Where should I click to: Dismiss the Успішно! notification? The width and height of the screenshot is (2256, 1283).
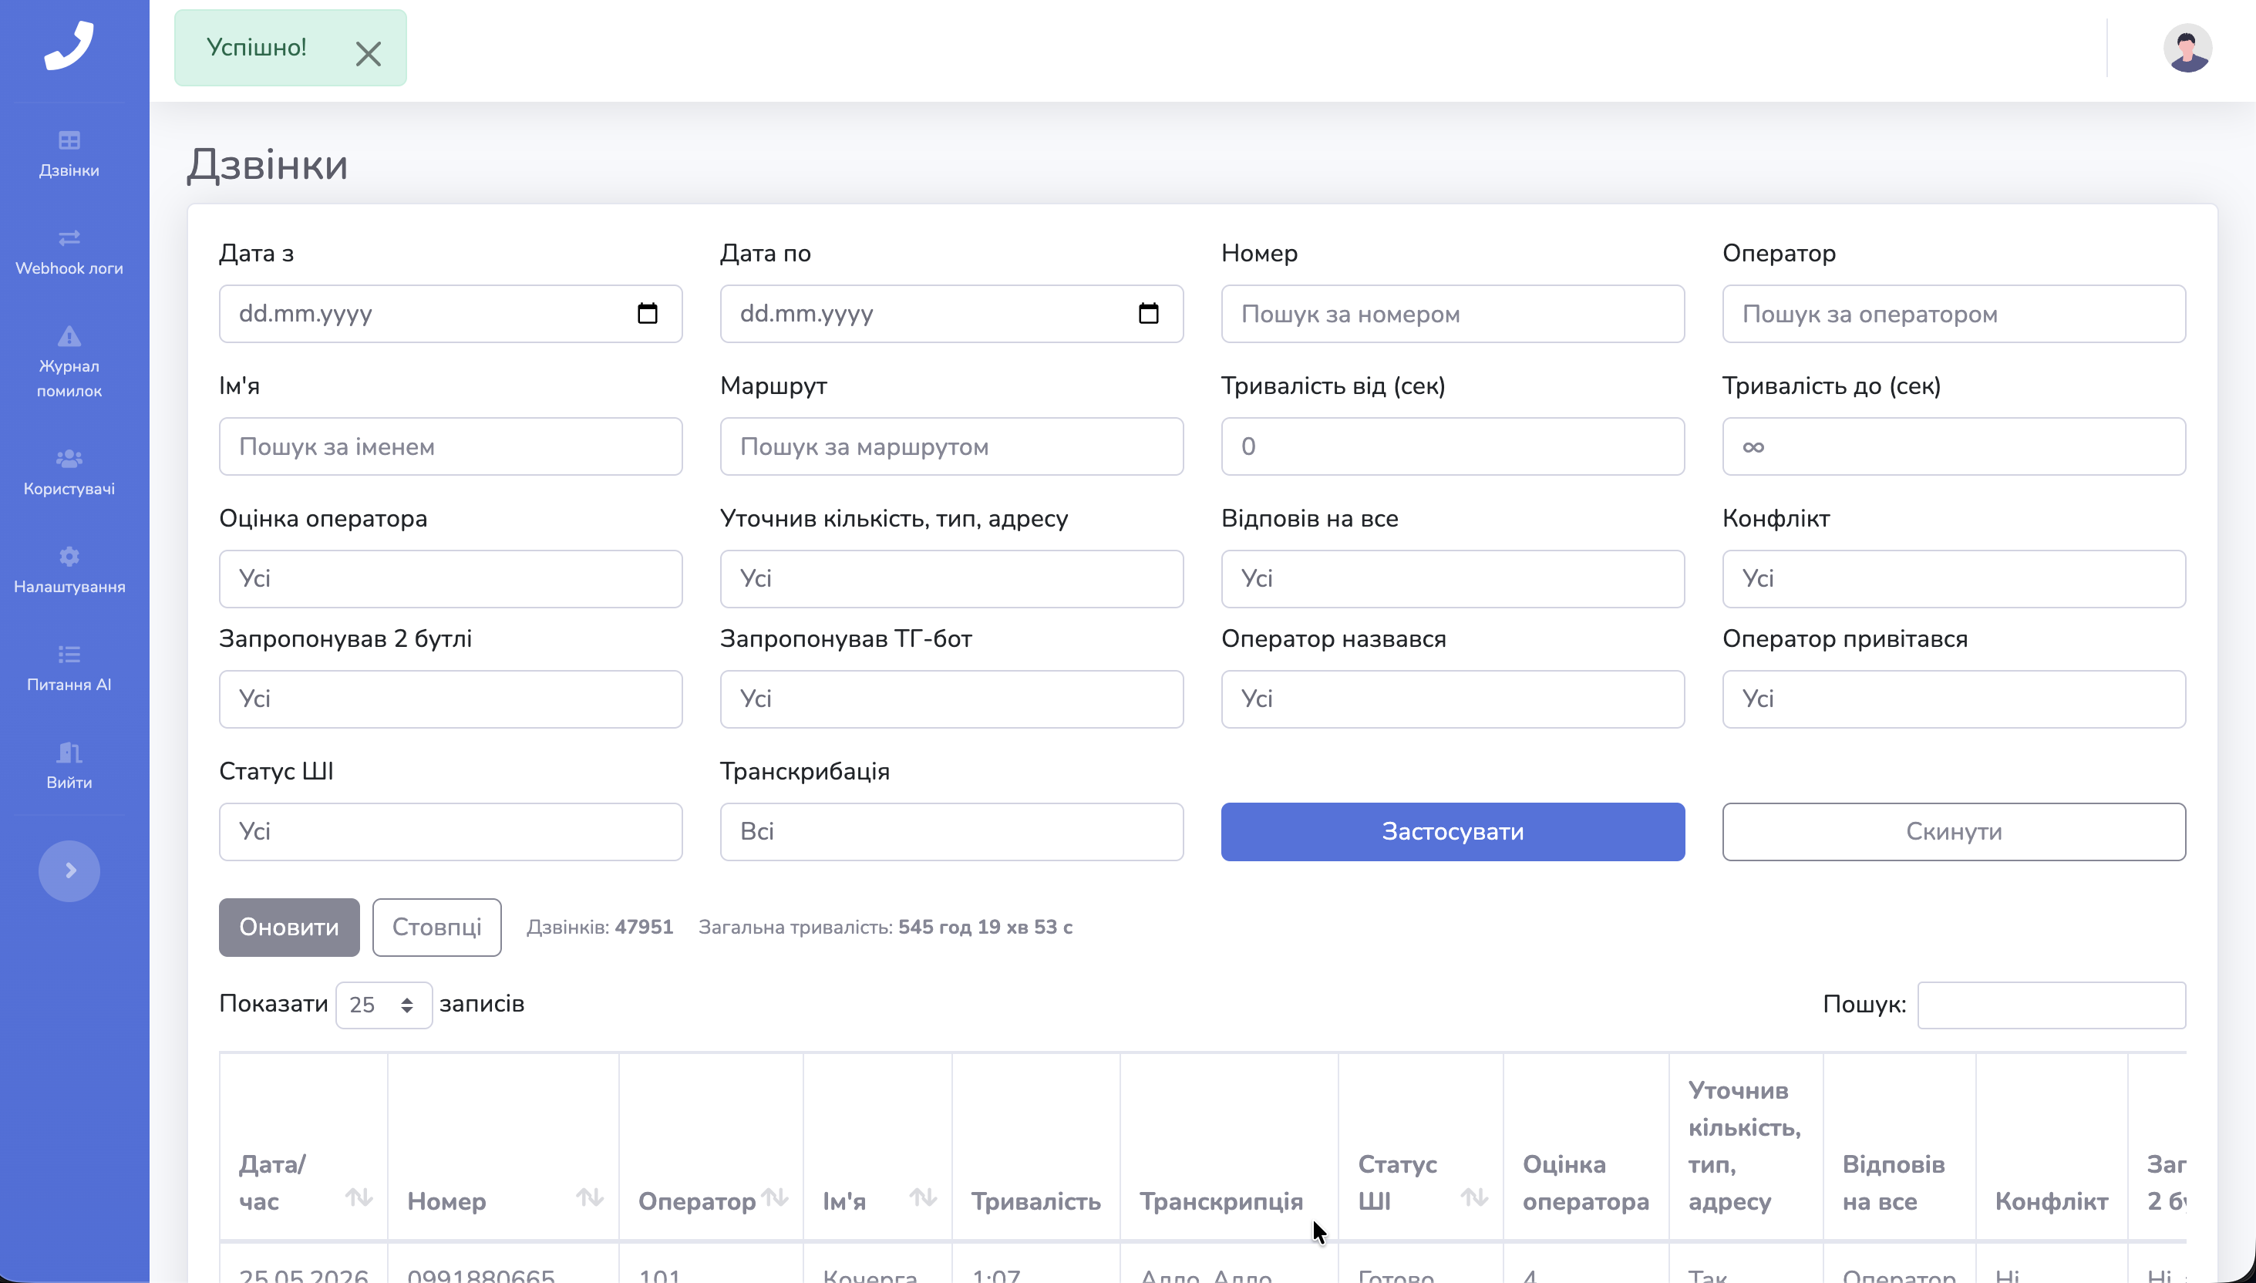coord(369,54)
